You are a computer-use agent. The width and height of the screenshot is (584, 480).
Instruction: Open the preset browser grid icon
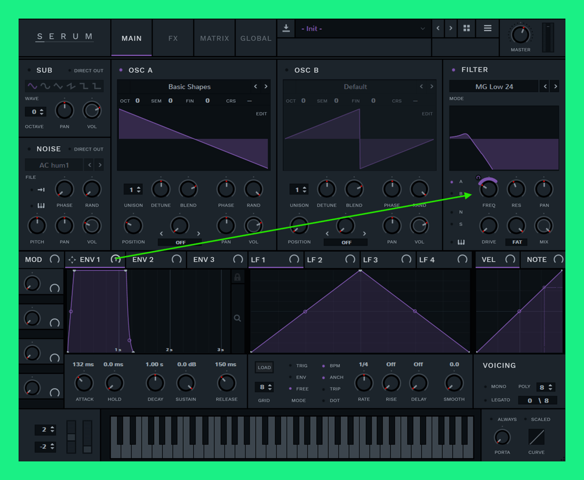[x=466, y=28]
